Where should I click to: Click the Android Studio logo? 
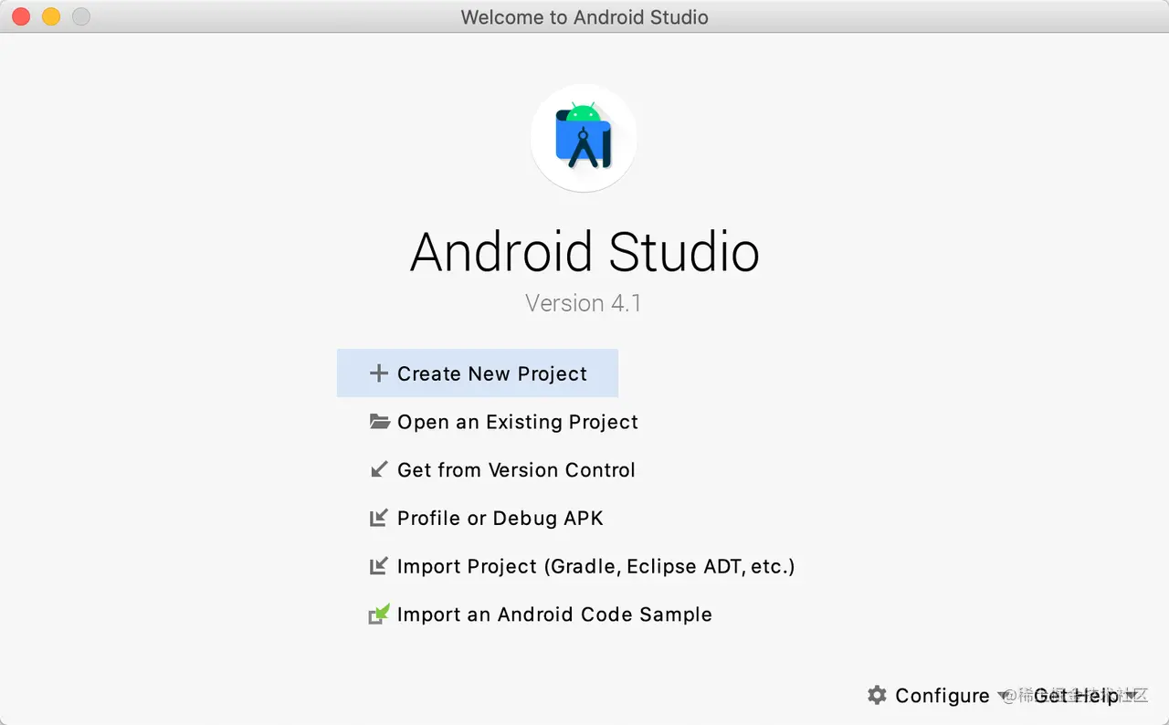pos(584,139)
